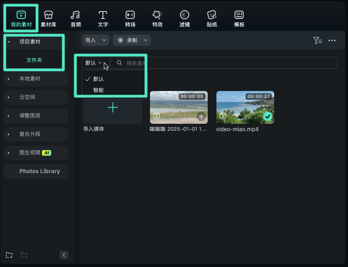Select the 文件夹 folder item
Screen dimensions: 348x267
pos(34,60)
